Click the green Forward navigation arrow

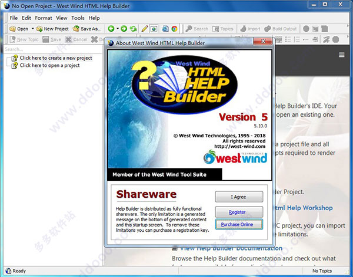(124, 29)
